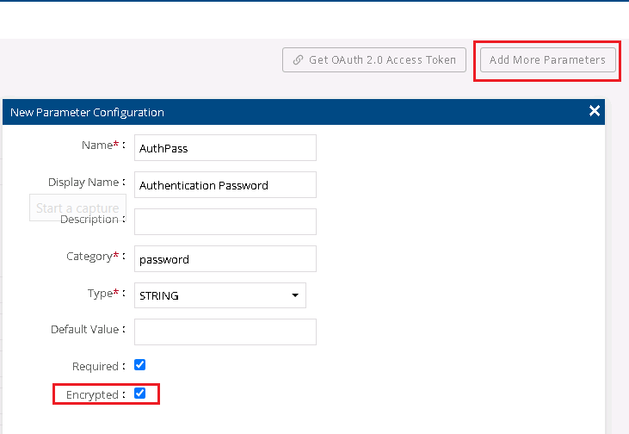The width and height of the screenshot is (629, 434).
Task: Click the Encrypted label text
Action: pos(94,394)
